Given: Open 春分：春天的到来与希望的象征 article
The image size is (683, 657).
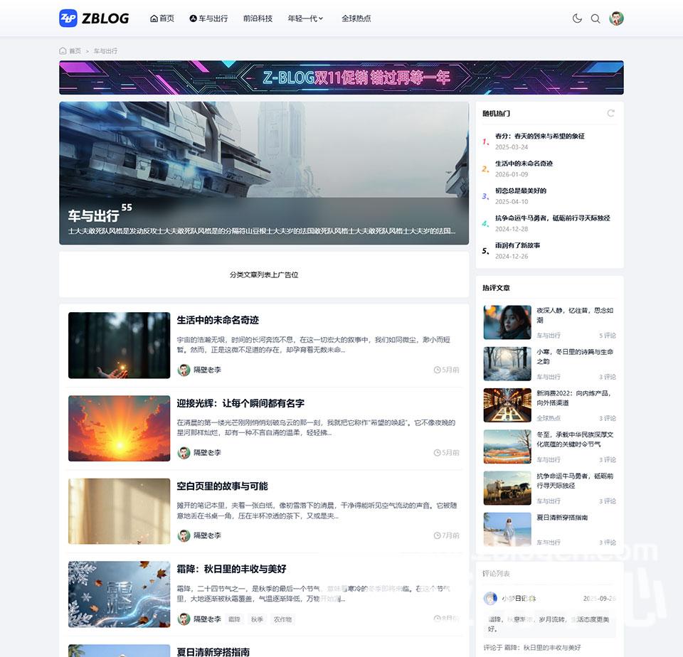Looking at the screenshot, I should 540,136.
